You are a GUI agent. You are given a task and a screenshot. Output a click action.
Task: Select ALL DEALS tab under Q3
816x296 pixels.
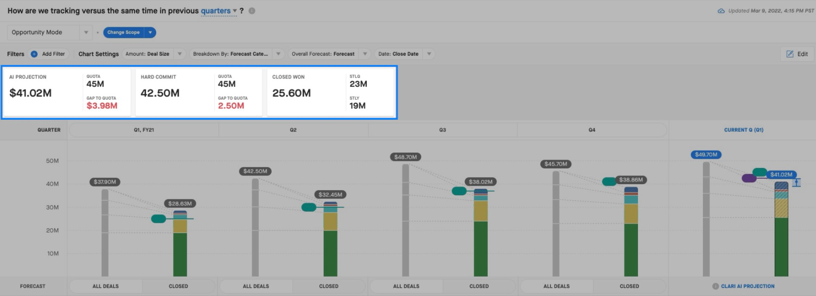406,286
